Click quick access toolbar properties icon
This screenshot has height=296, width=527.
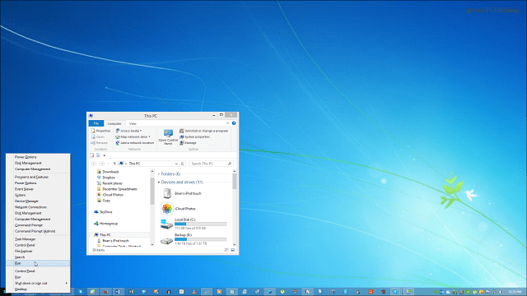(92, 155)
